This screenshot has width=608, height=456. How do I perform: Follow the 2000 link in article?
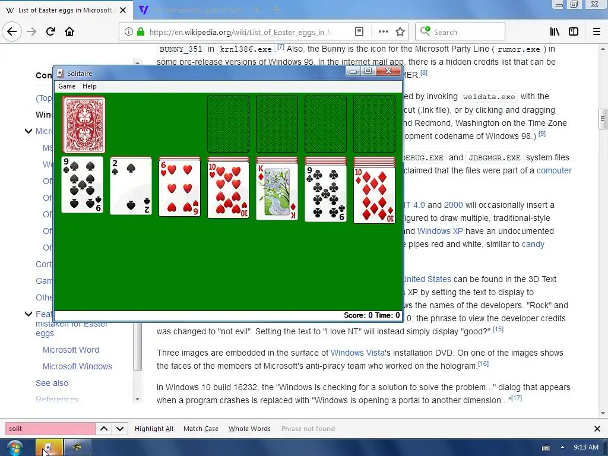pyautogui.click(x=453, y=205)
